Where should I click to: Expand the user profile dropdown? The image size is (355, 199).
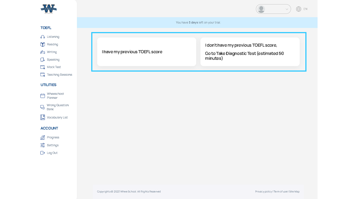tap(287, 9)
